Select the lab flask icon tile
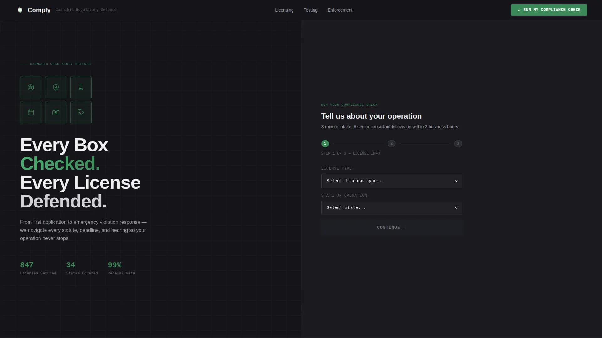Image resolution: width=602 pixels, height=338 pixels. point(81,87)
